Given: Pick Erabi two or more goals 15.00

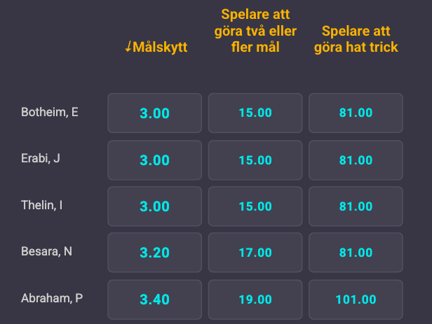Looking at the screenshot, I should [x=255, y=160].
